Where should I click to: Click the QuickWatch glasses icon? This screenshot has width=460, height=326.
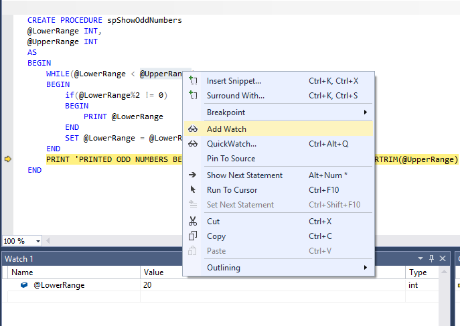pos(193,144)
